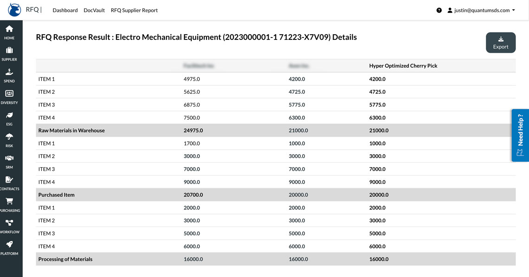Open the Diversity sidebar icon

click(x=9, y=94)
